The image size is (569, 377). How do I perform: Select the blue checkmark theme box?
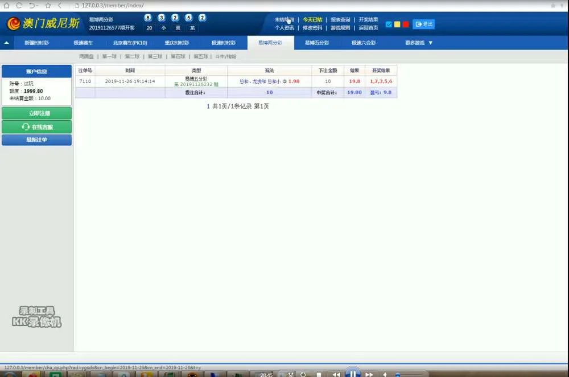389,24
